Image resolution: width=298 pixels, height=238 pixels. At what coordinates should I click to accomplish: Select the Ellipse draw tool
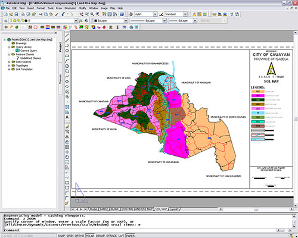67,82
